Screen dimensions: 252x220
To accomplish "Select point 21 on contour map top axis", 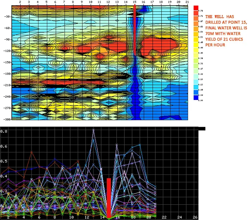I will [187, 2].
